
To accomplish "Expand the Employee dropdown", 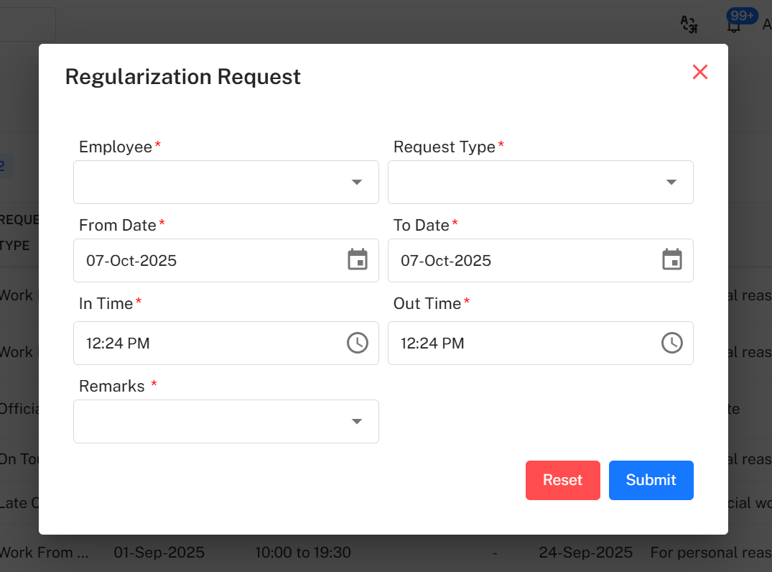I will coord(357,182).
